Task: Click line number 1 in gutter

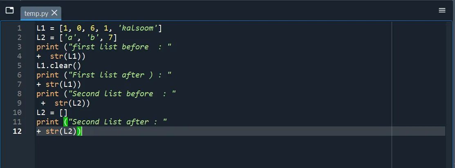Action: (19, 28)
